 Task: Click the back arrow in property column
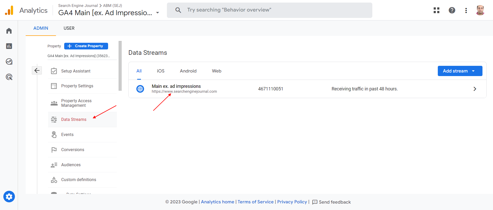click(x=37, y=70)
